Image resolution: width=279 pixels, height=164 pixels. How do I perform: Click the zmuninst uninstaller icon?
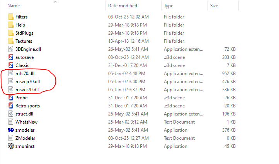tap(11, 146)
